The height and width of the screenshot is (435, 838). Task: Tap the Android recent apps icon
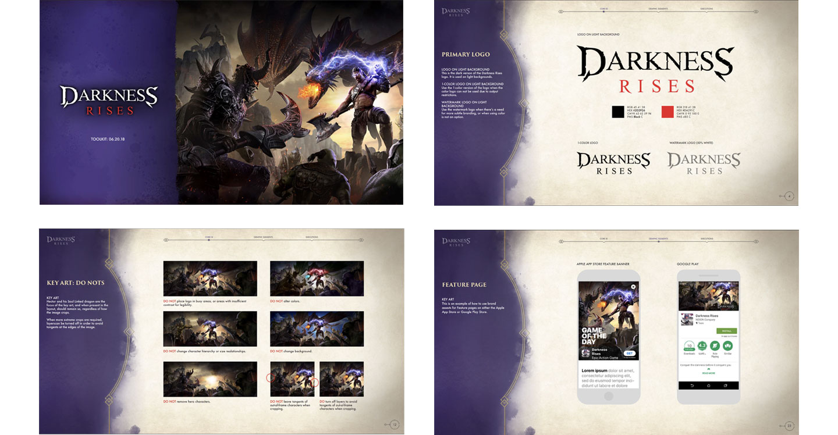pyautogui.click(x=726, y=386)
